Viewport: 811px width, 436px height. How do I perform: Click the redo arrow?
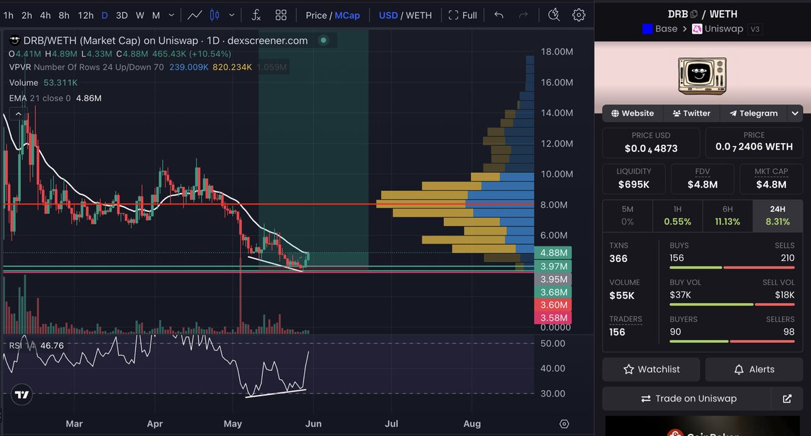click(x=523, y=15)
